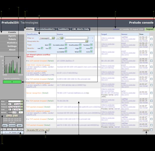The height and width of the screenshot is (151, 155).
Task: Open Agents in the left menu
Action: click(x=12, y=36)
